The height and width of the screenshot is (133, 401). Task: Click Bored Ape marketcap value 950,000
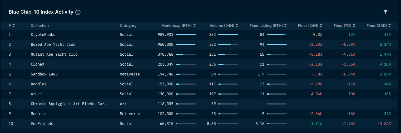(x=165, y=45)
